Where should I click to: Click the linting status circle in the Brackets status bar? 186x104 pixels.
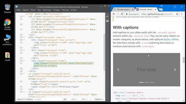click(x=91, y=99)
